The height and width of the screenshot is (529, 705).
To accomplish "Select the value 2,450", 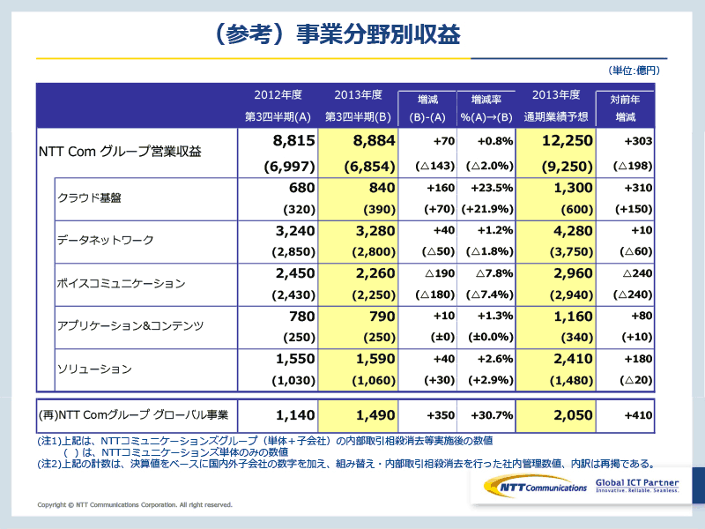I will click(295, 273).
